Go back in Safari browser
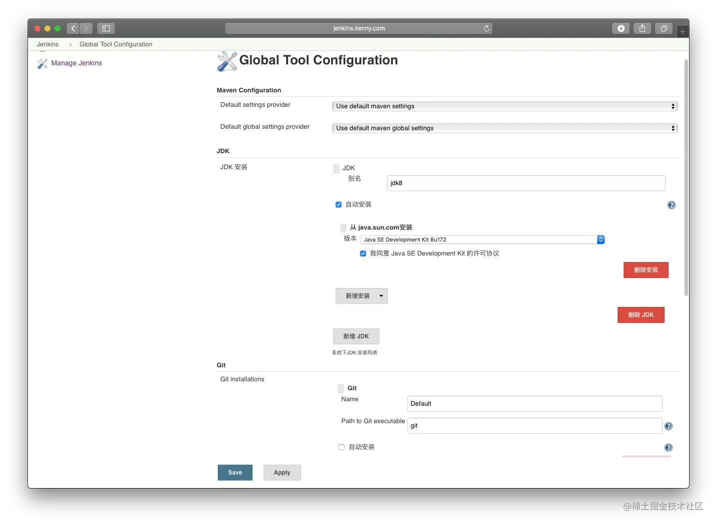717x525 pixels. click(x=73, y=28)
